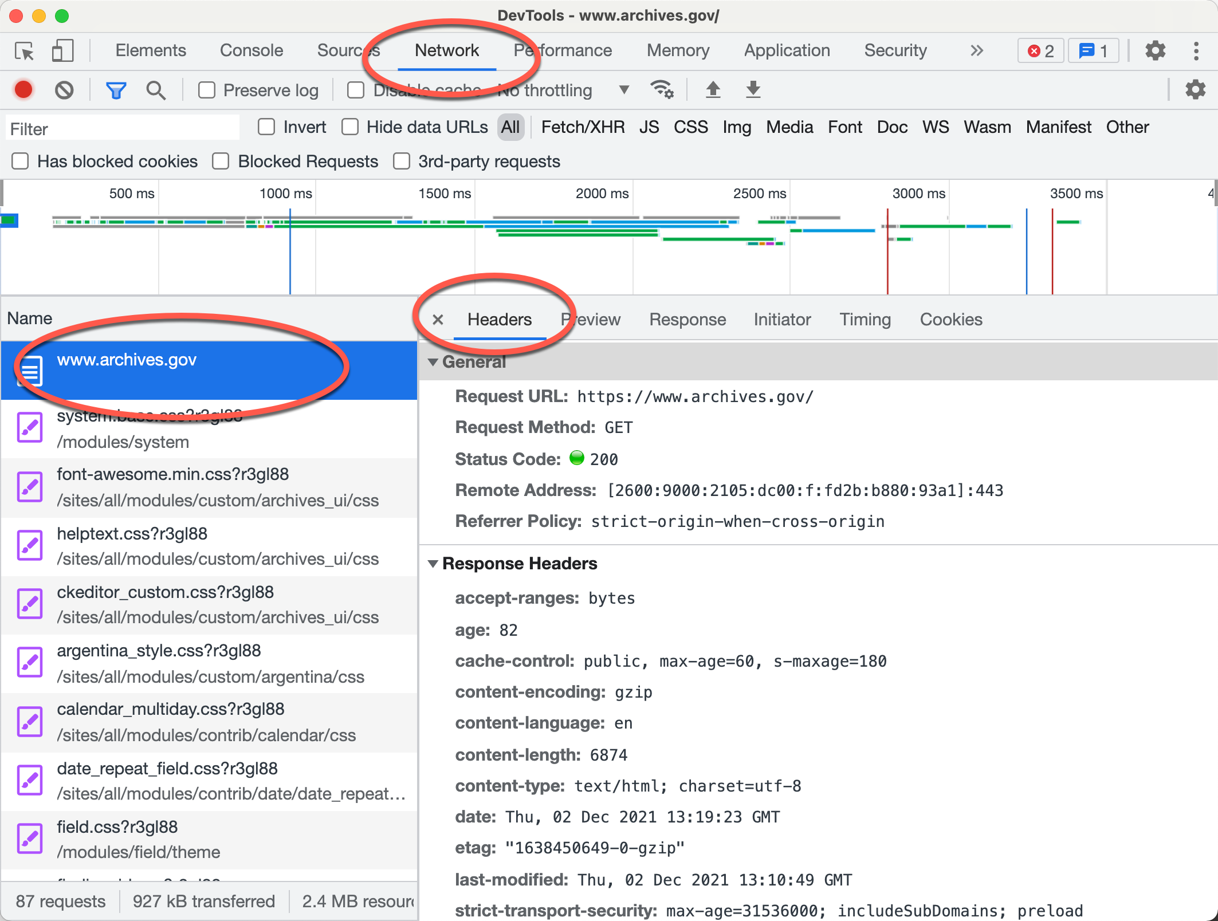Apply the Fetch/XHR request filter
Image resolution: width=1218 pixels, height=921 pixels.
pyautogui.click(x=583, y=127)
